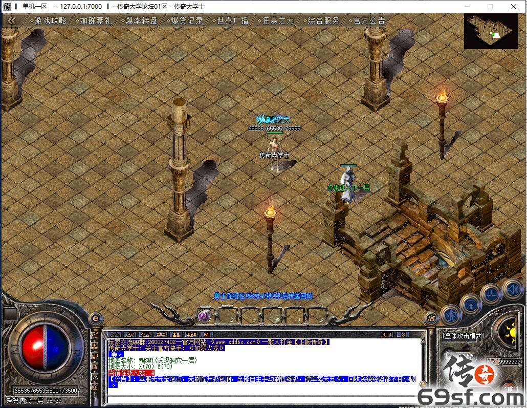527x408 pixels.
Task: Select empty quick slot 4
Action: [274, 316]
